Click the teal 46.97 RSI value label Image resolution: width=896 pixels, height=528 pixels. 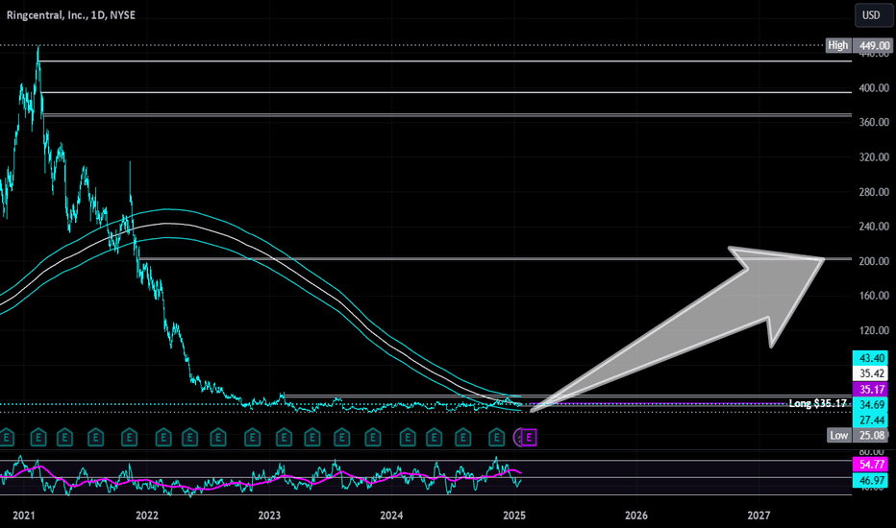[x=871, y=480]
